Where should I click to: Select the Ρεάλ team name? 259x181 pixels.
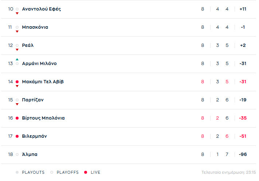[x=28, y=45]
